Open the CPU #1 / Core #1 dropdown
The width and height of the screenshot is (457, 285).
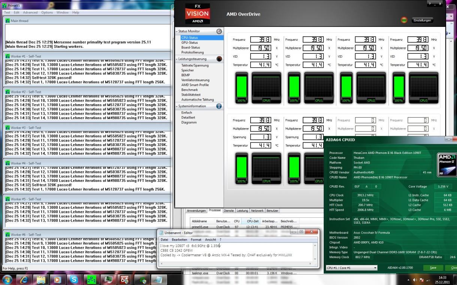click(x=352, y=268)
